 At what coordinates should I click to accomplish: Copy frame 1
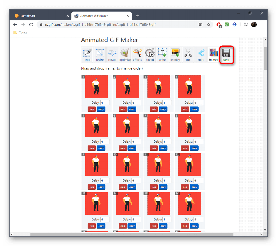[101, 109]
